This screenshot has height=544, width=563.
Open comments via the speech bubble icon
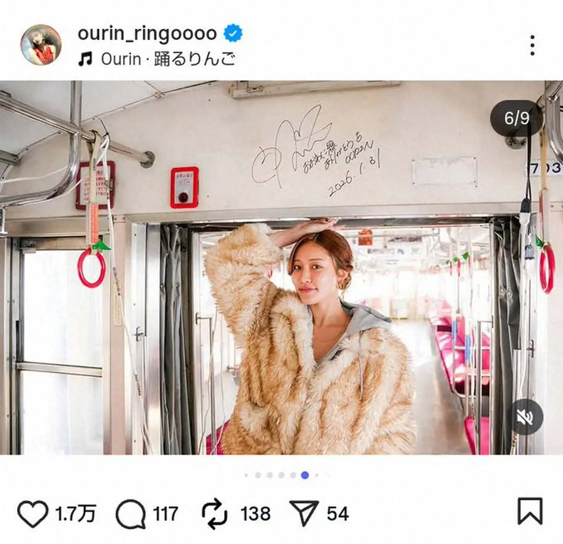tap(130, 514)
